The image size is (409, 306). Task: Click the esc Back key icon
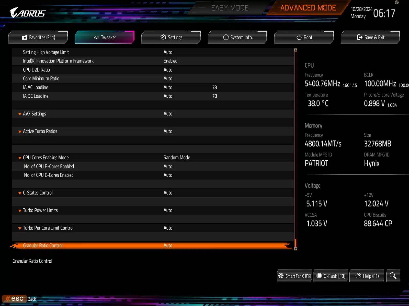tap(14, 299)
